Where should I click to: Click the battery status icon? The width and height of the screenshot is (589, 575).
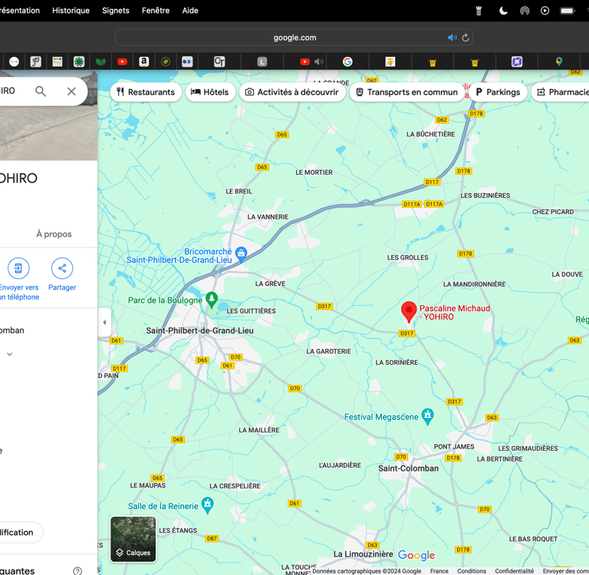tap(568, 11)
